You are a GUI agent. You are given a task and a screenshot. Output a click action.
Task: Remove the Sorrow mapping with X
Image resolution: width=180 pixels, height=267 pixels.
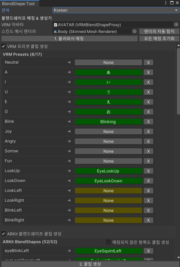coord(148,151)
